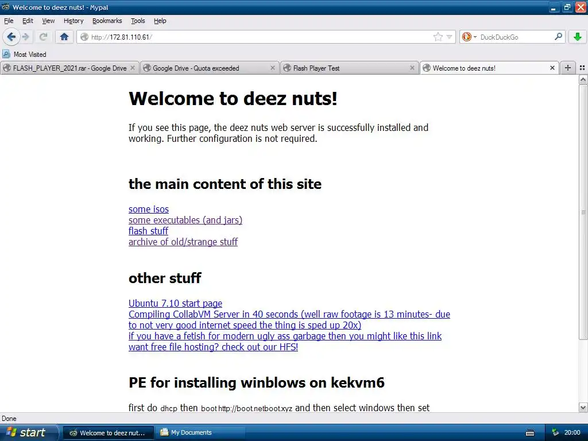The image size is (588, 441).
Task: Switch to My Documents taskbar window
Action: [202, 433]
